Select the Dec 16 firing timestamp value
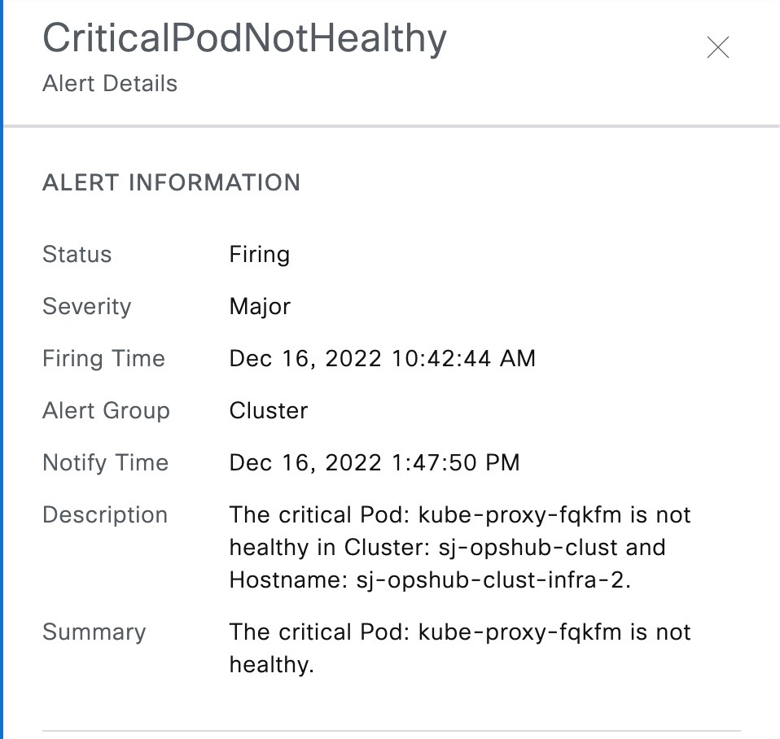This screenshot has height=739, width=780. [x=382, y=358]
